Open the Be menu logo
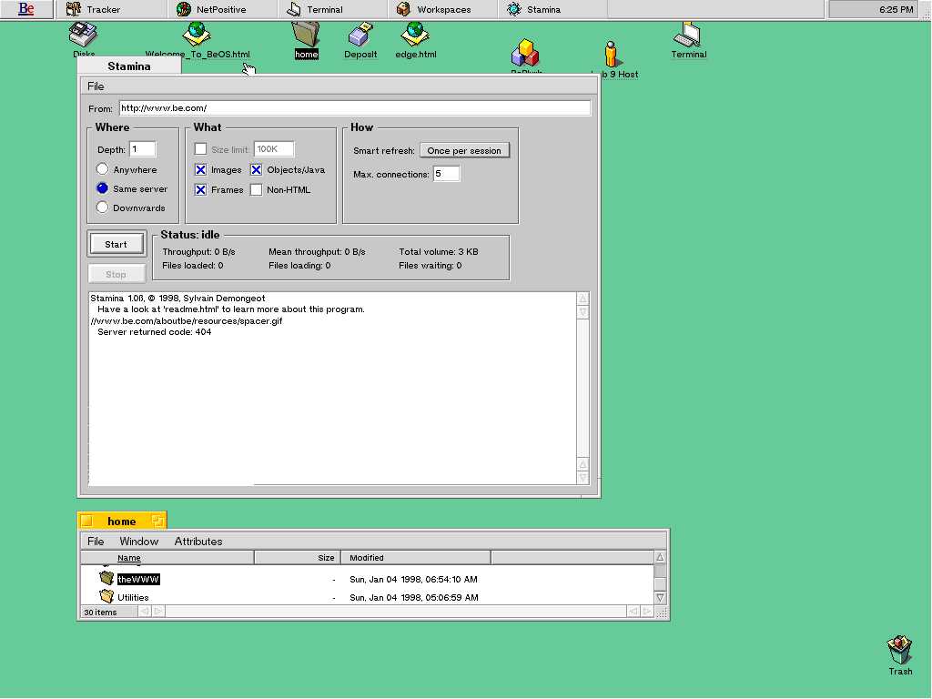 tap(26, 9)
